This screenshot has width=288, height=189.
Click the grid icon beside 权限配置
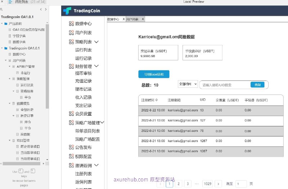pyautogui.click(x=71, y=156)
